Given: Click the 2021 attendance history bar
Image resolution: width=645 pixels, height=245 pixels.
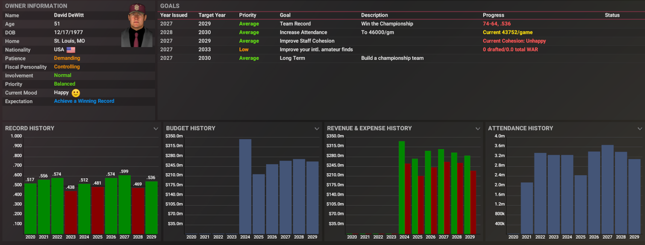Looking at the screenshot, I should pos(527,208).
